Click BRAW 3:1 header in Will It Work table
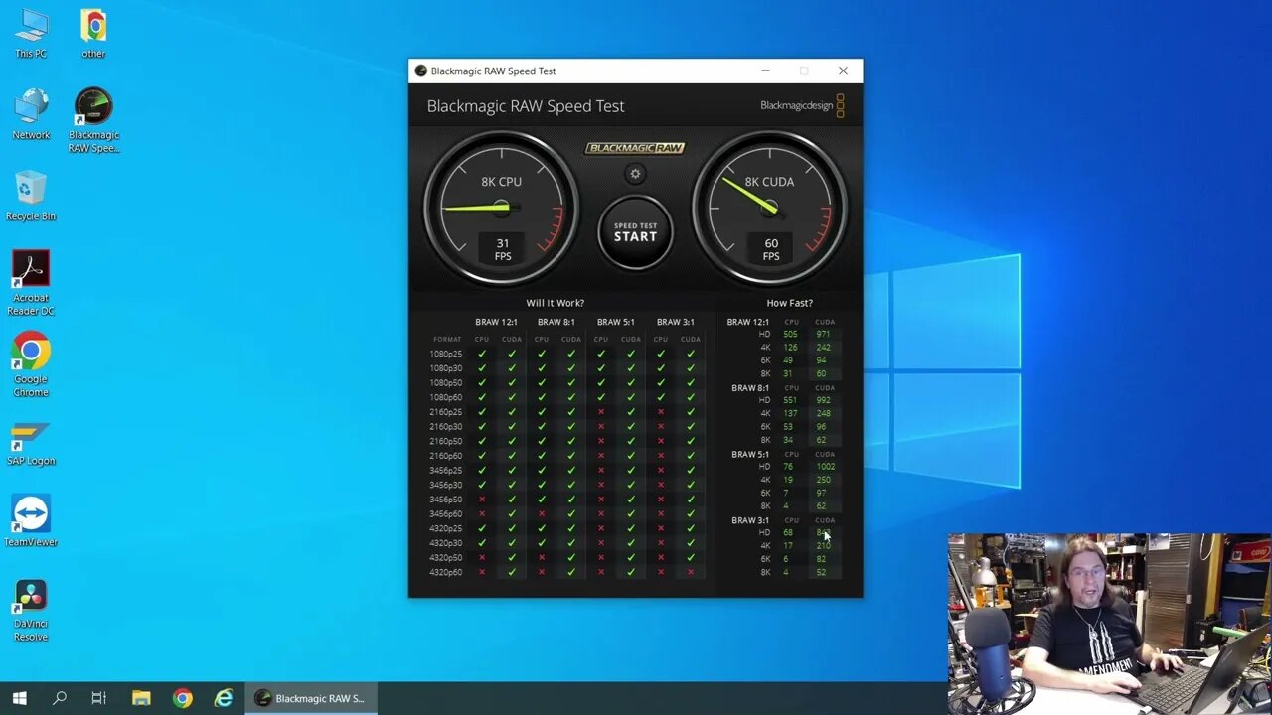 coord(675,322)
